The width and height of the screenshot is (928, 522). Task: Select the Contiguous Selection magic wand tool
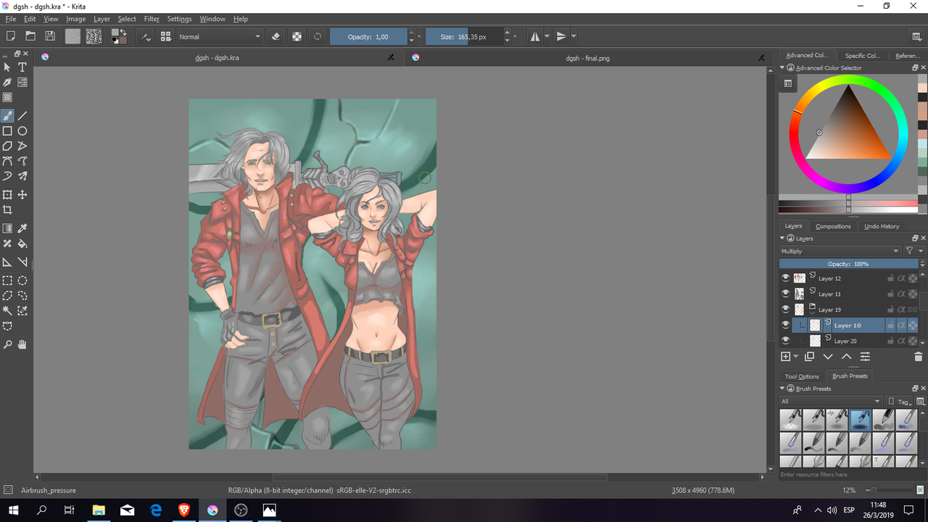pyautogui.click(x=7, y=310)
